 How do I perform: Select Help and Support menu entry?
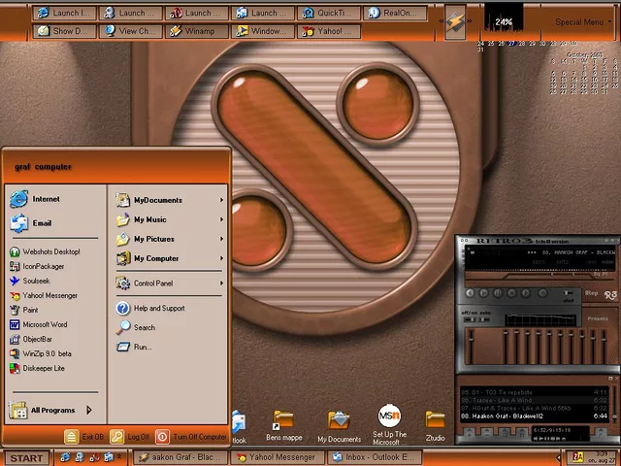tap(158, 309)
